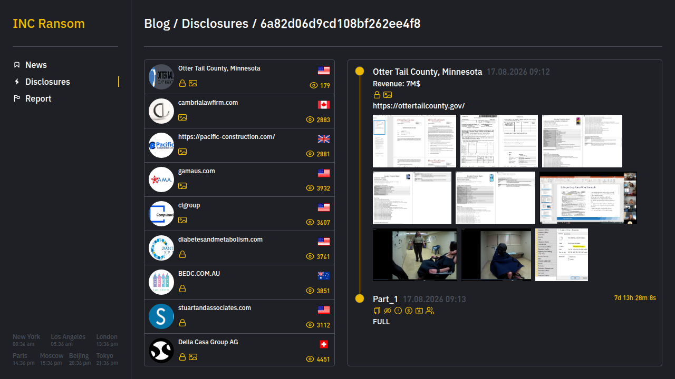This screenshot has width=675, height=379.
Task: Open the https://pacific-construction.com/ list entry
Action: click(x=239, y=145)
